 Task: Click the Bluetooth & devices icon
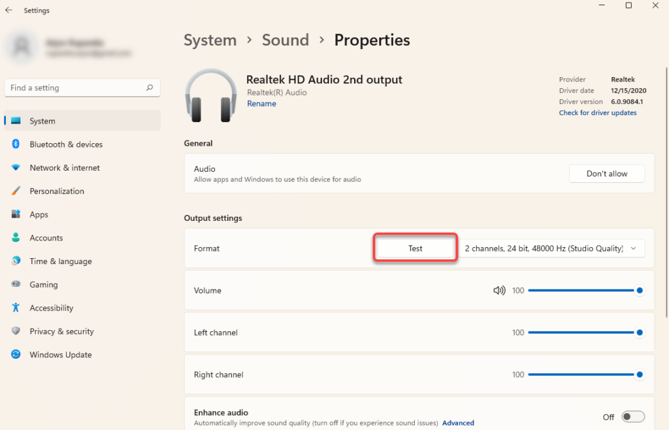16,144
